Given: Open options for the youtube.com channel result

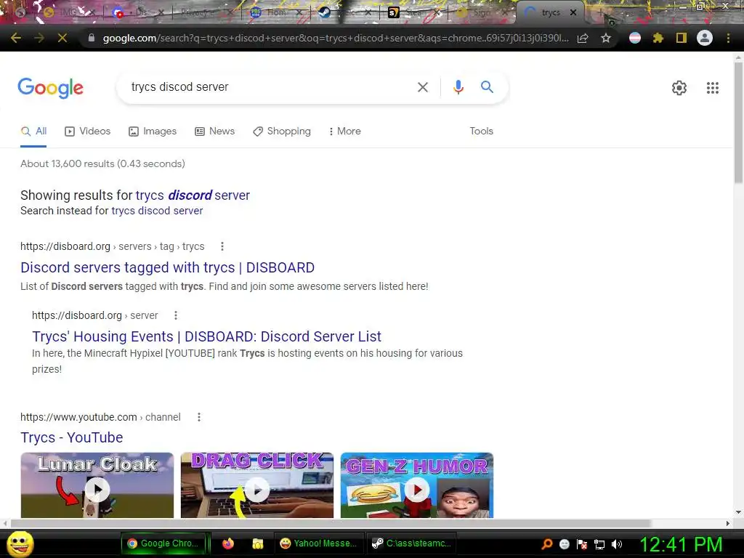Looking at the screenshot, I should [199, 417].
